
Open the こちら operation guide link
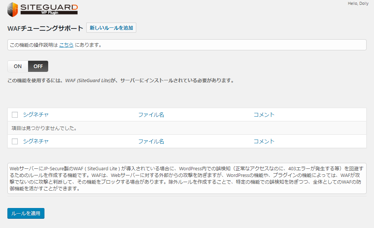click(66, 45)
